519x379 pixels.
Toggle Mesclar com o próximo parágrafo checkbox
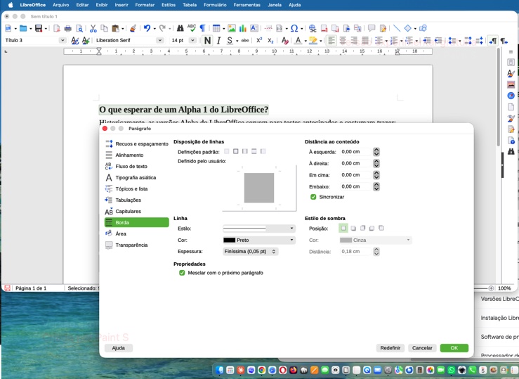[182, 273]
